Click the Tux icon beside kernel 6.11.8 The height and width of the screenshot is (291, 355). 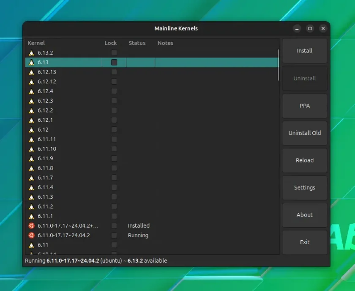pos(31,168)
